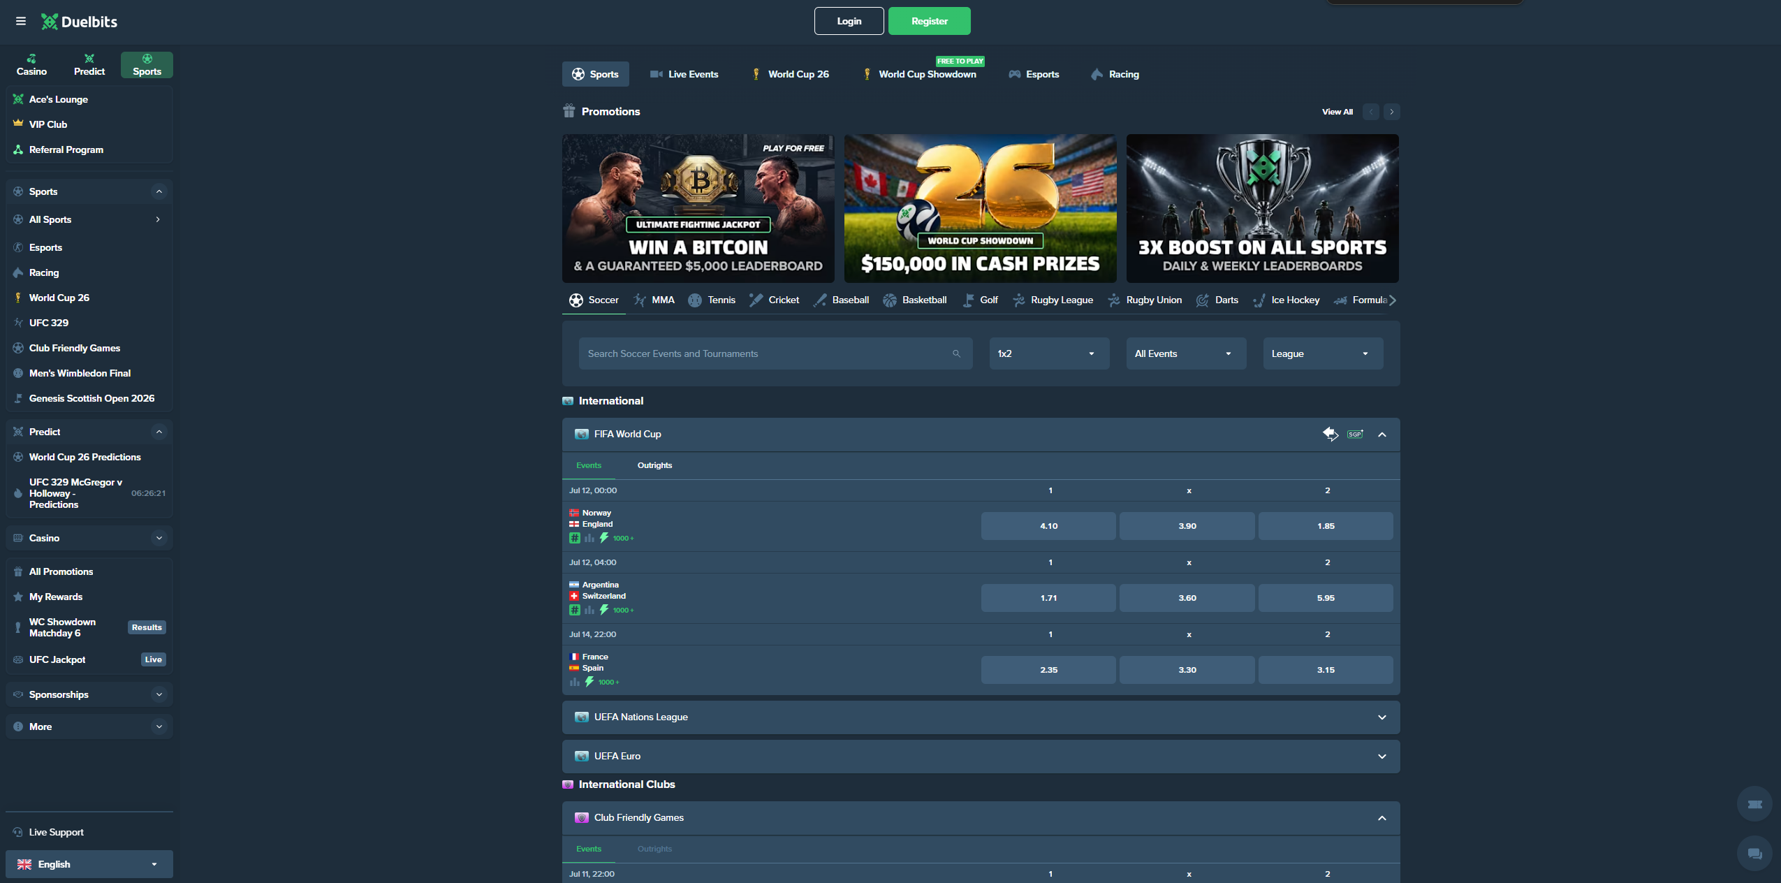Click the double-arrow icon in FIFA World Cup header
The width and height of the screenshot is (1781, 883).
(1331, 435)
